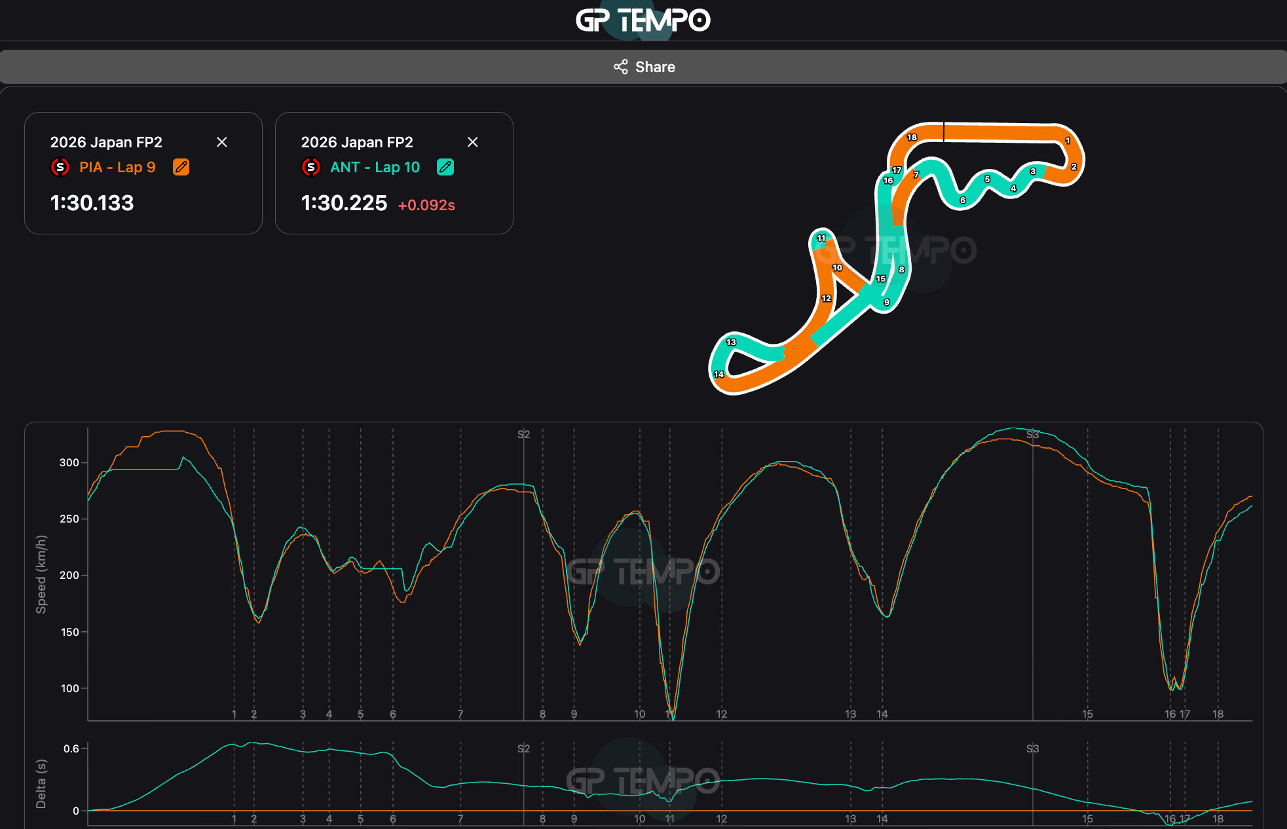Viewport: 1287px width, 829px height.
Task: Click turn 13 marker on track map
Action: (731, 342)
